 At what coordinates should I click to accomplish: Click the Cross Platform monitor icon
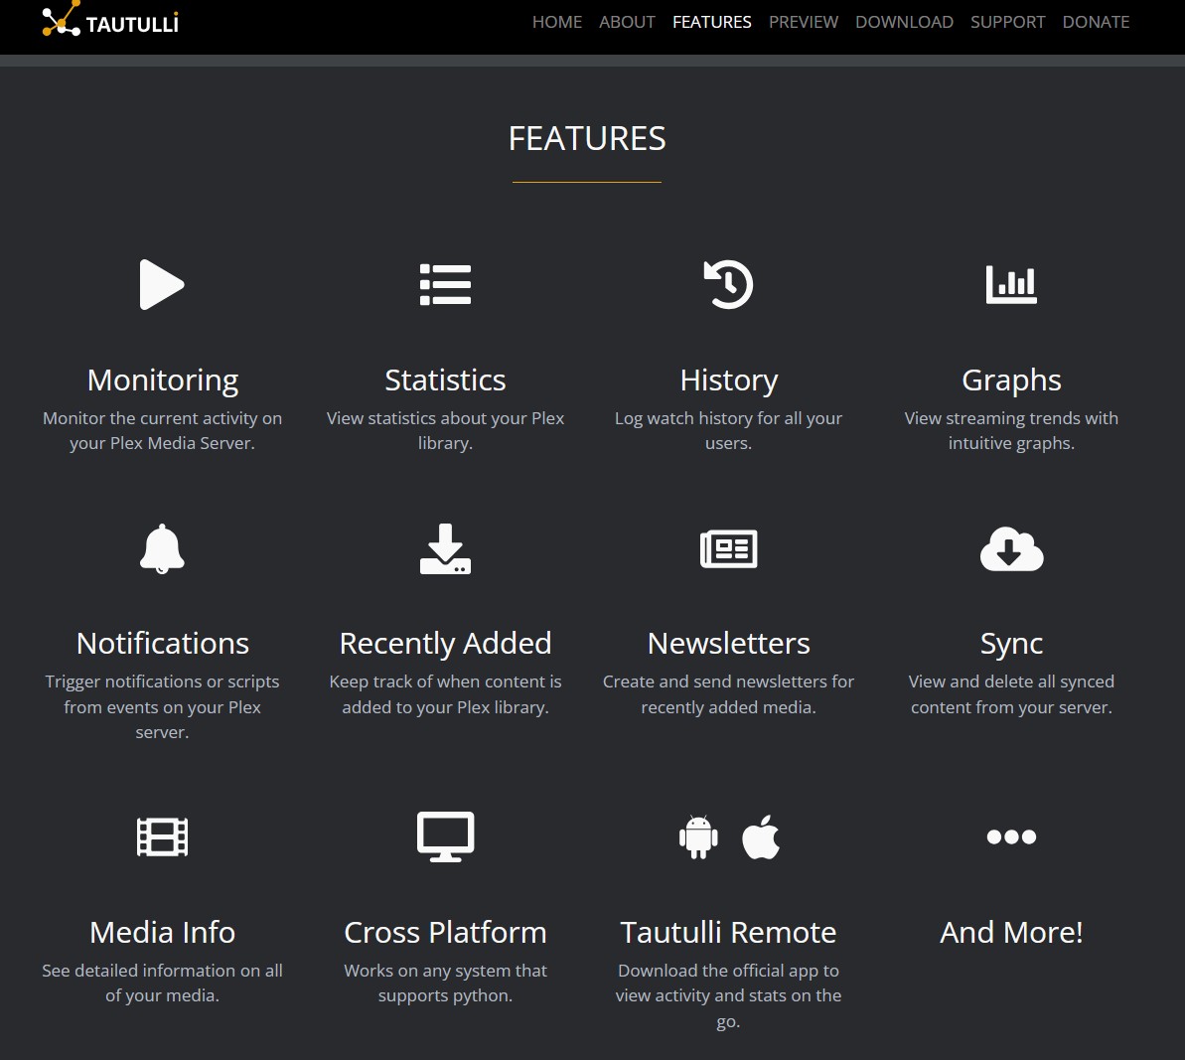point(445,836)
